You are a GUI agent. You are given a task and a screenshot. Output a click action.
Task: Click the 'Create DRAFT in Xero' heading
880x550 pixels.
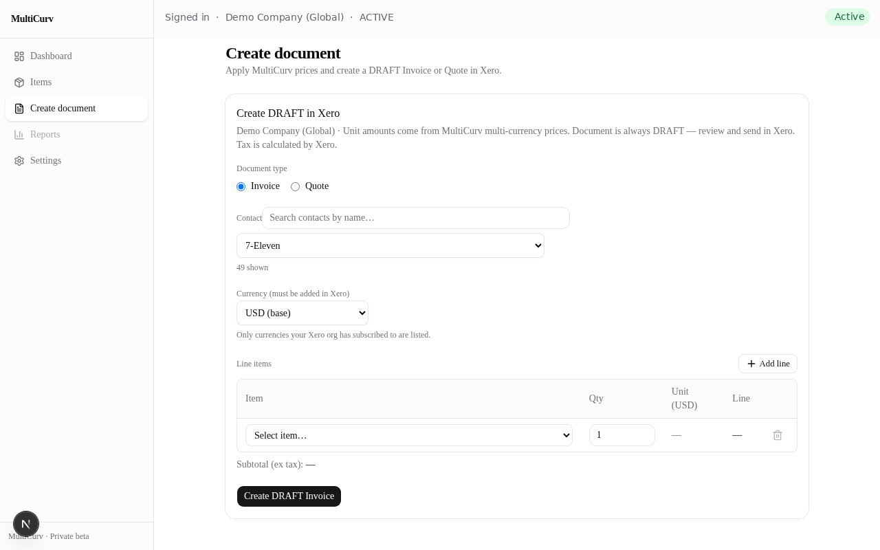point(288,113)
